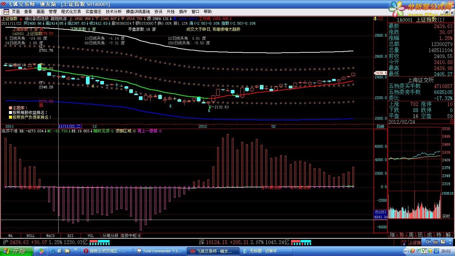455x256 pixels.
Task: Click the small window icon beside anchor
Action: (x=381, y=19)
